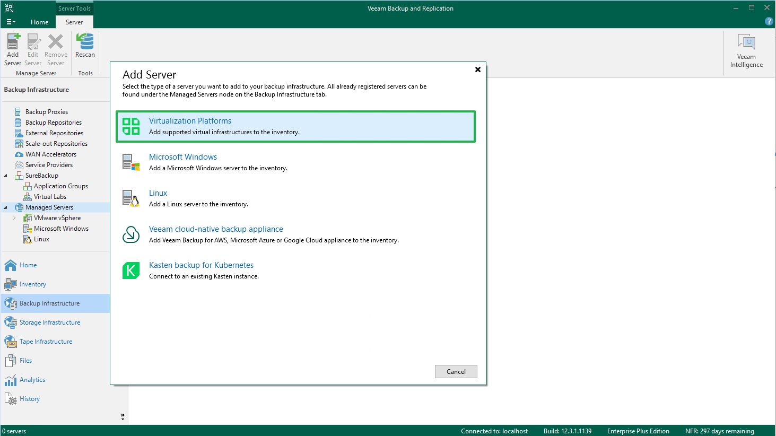776x436 pixels.
Task: Click Service Providers tree icon
Action: tap(19, 165)
